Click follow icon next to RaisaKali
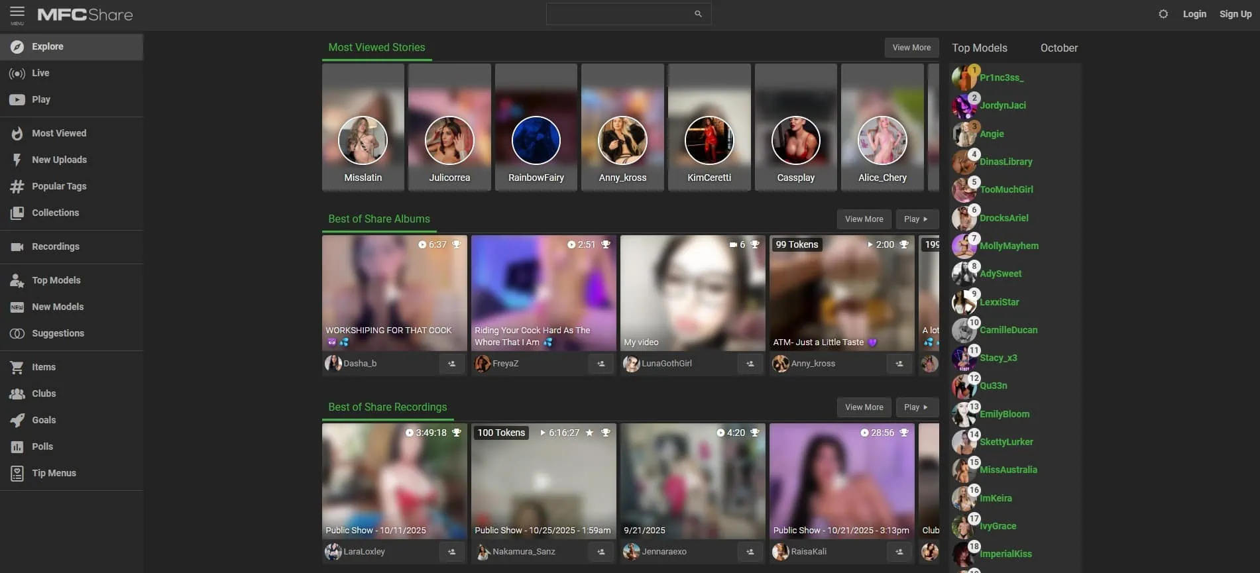 899,552
